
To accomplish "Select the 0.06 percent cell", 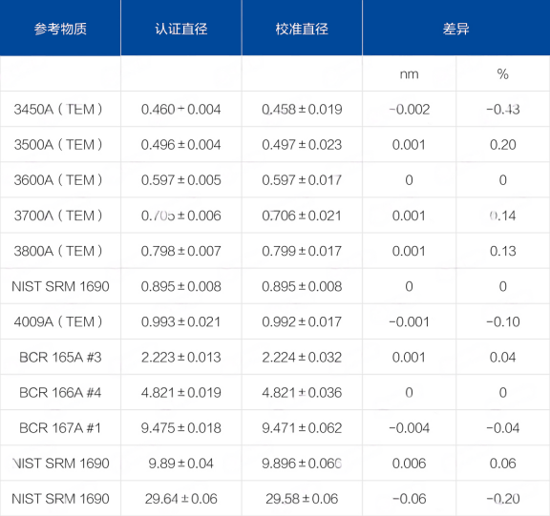I will point(502,464).
